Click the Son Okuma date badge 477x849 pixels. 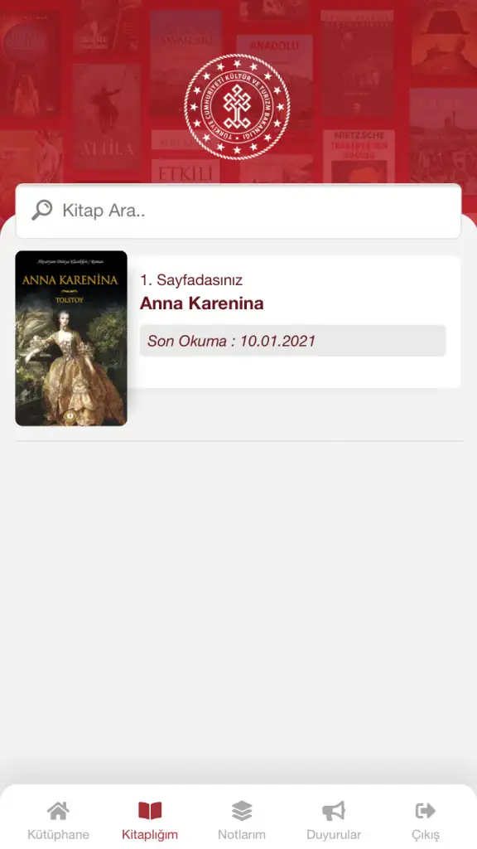(292, 341)
